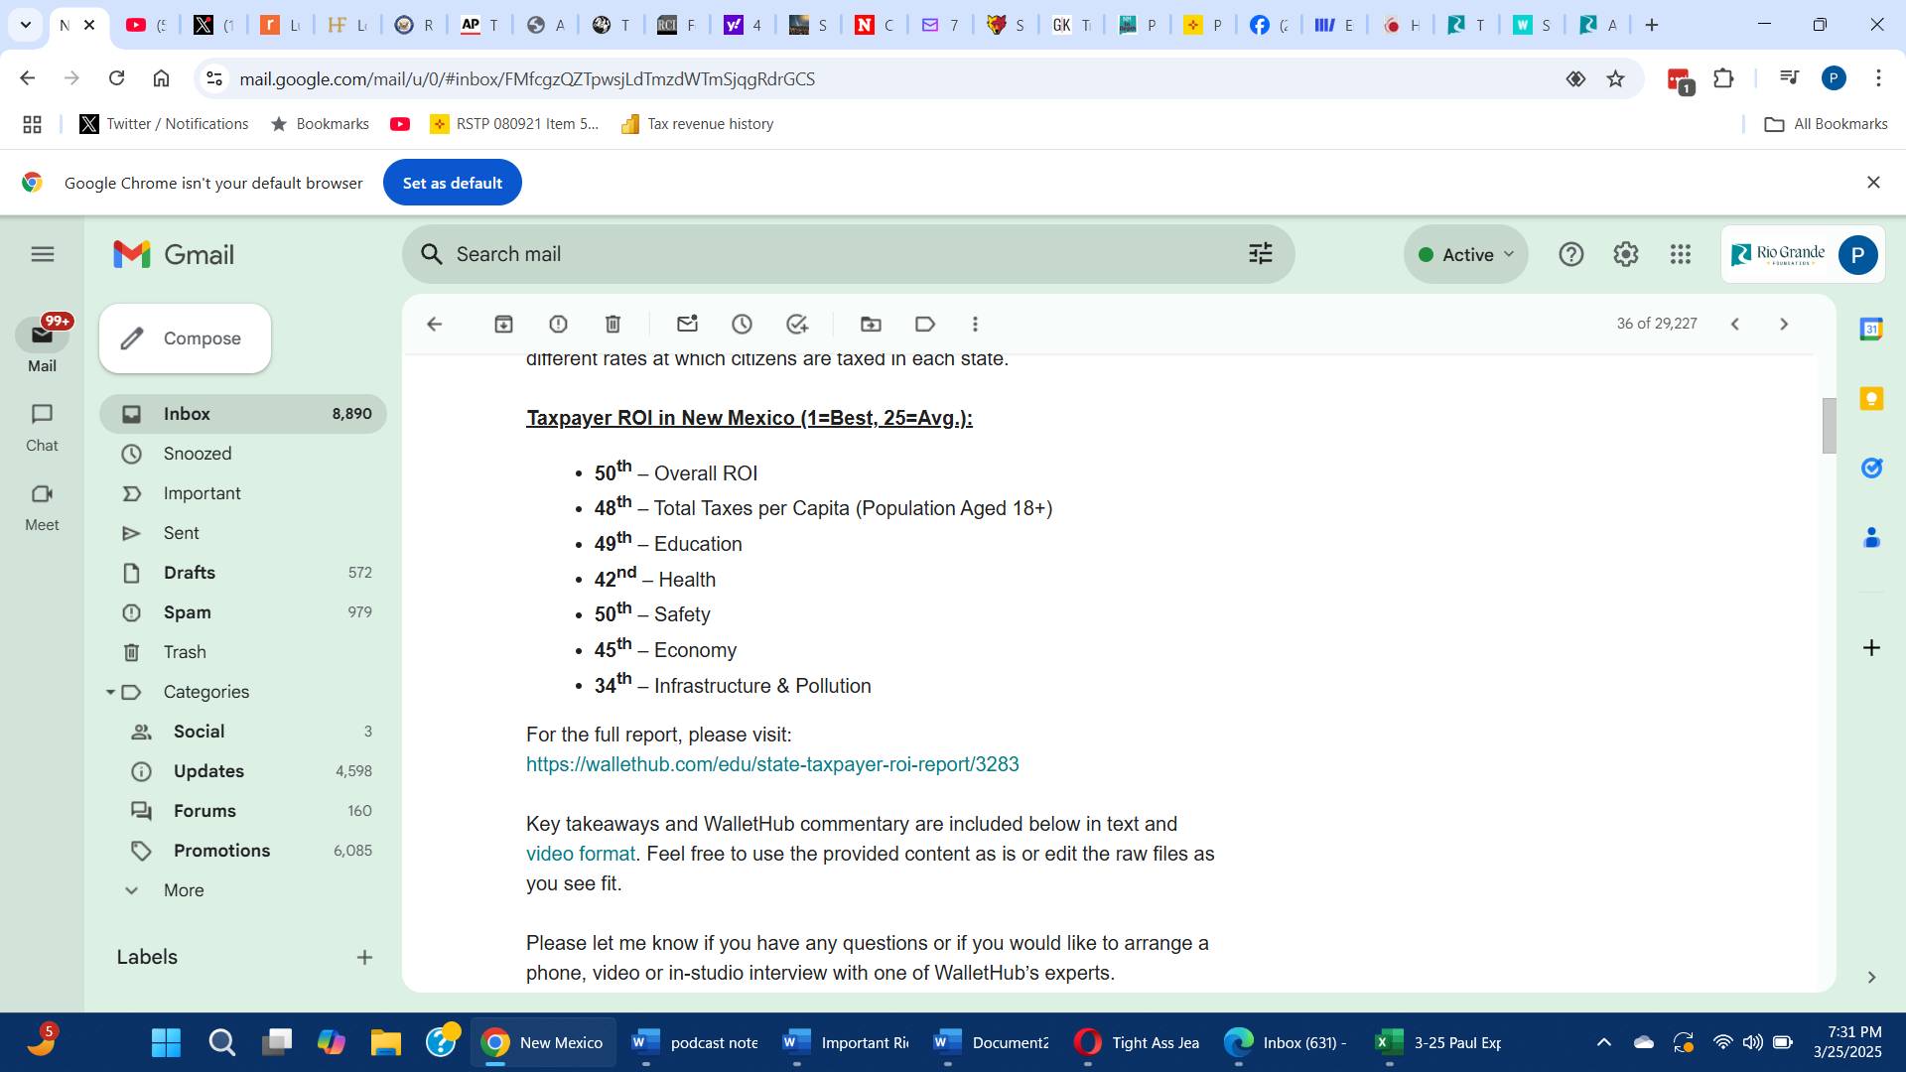Open the Labels tag icon
This screenshot has height=1072, width=1906.
925,324
